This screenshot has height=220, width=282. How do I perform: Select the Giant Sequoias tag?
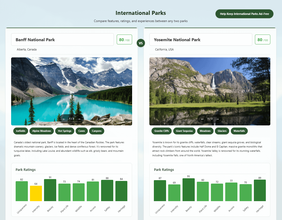[x=184, y=131]
